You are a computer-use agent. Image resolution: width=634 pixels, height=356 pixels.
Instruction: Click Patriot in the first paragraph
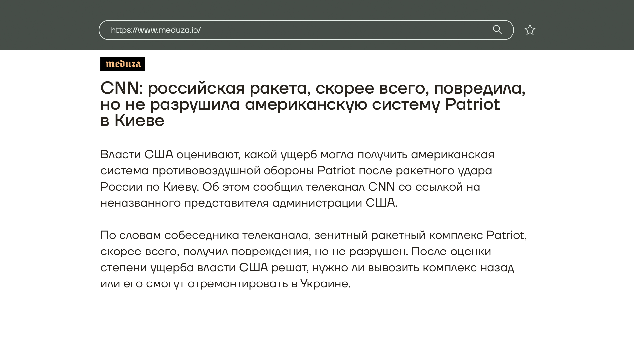pyautogui.click(x=336, y=170)
